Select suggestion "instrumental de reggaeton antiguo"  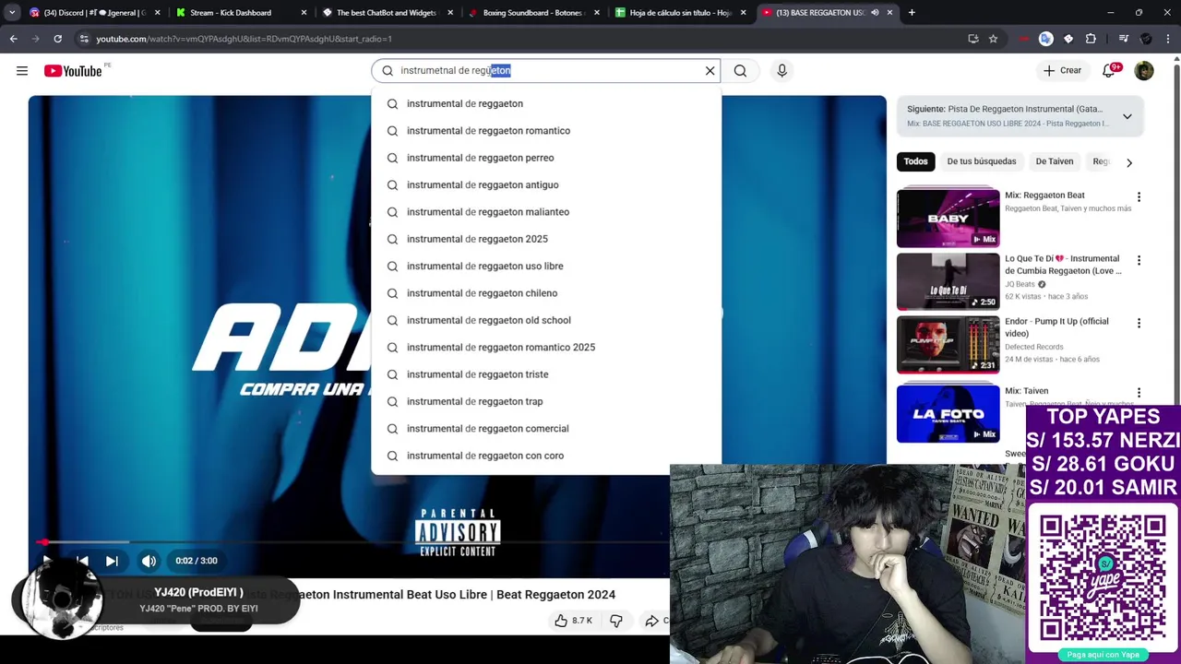546,184
